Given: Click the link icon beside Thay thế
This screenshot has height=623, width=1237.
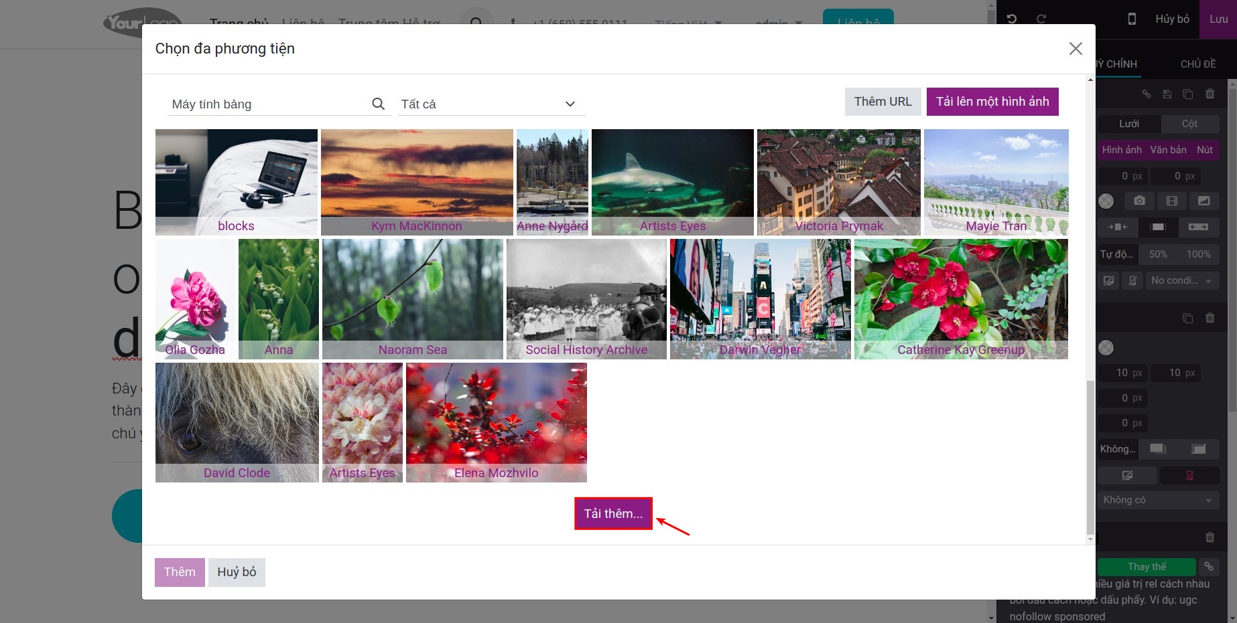Looking at the screenshot, I should tap(1209, 567).
